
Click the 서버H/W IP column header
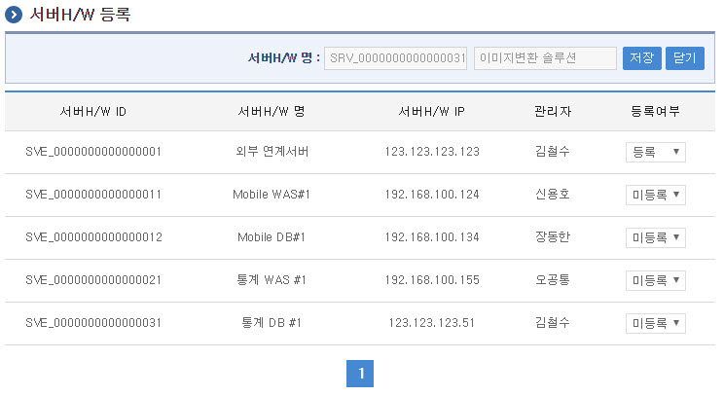[x=432, y=111]
